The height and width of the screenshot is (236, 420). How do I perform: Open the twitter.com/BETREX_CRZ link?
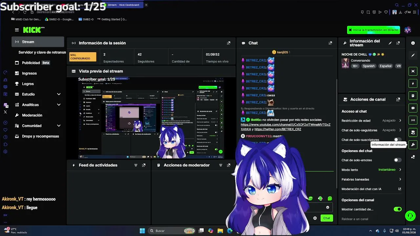click(278, 129)
